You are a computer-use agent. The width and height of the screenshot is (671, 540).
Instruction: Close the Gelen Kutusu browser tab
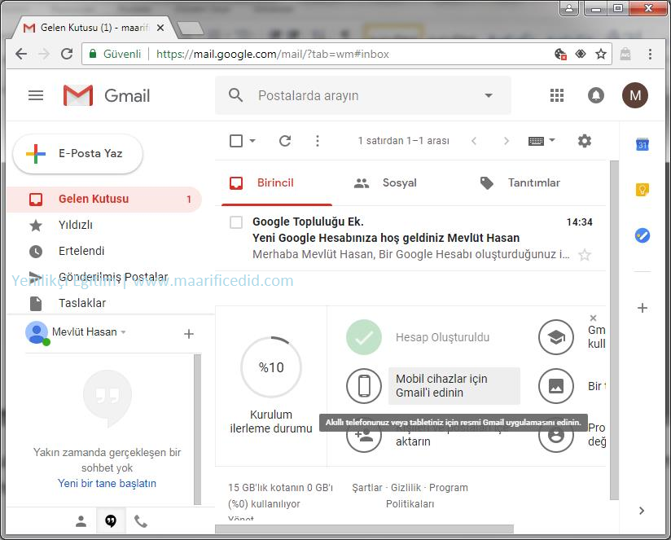(x=160, y=28)
